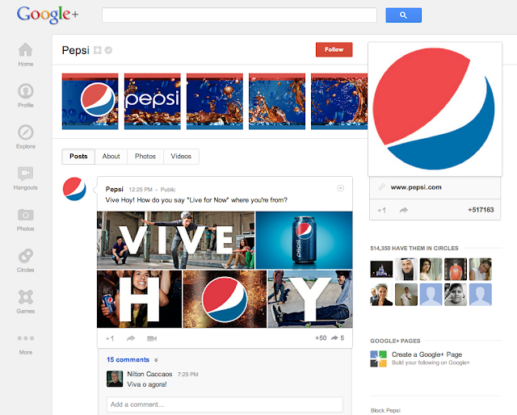Click the blue search magnifier button
The image size is (517, 415).
pyautogui.click(x=404, y=15)
